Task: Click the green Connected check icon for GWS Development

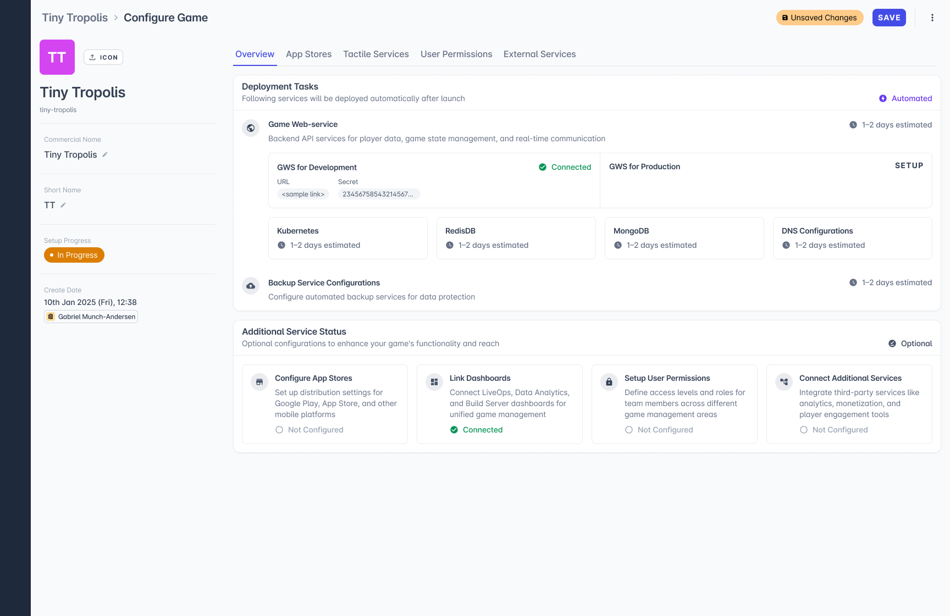Action: (x=543, y=167)
